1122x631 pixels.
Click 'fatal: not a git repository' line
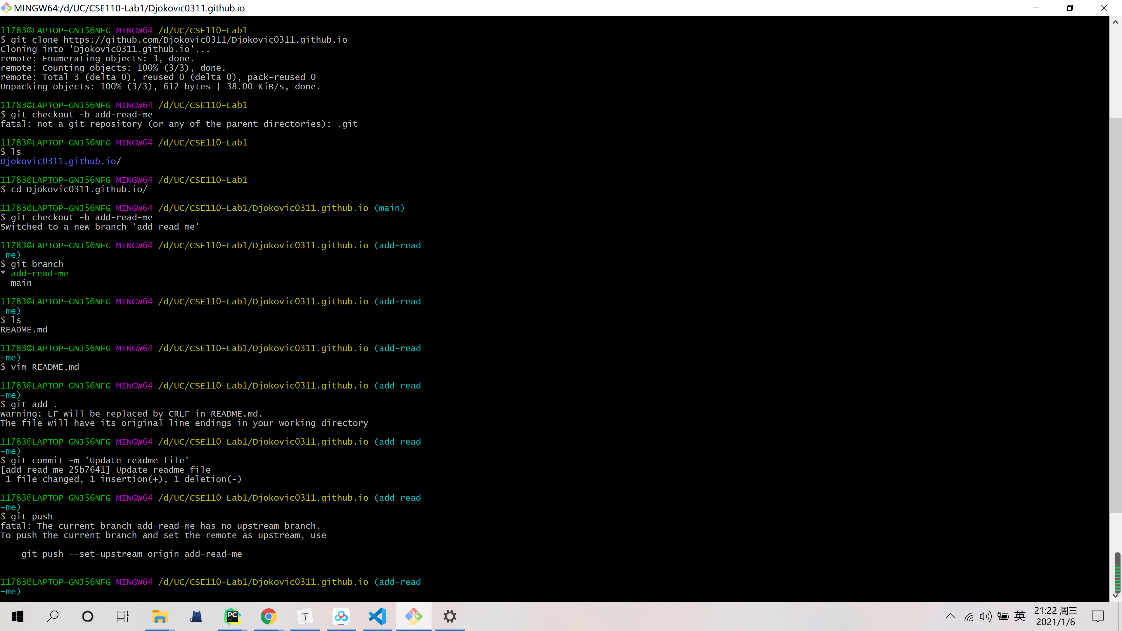[179, 124]
